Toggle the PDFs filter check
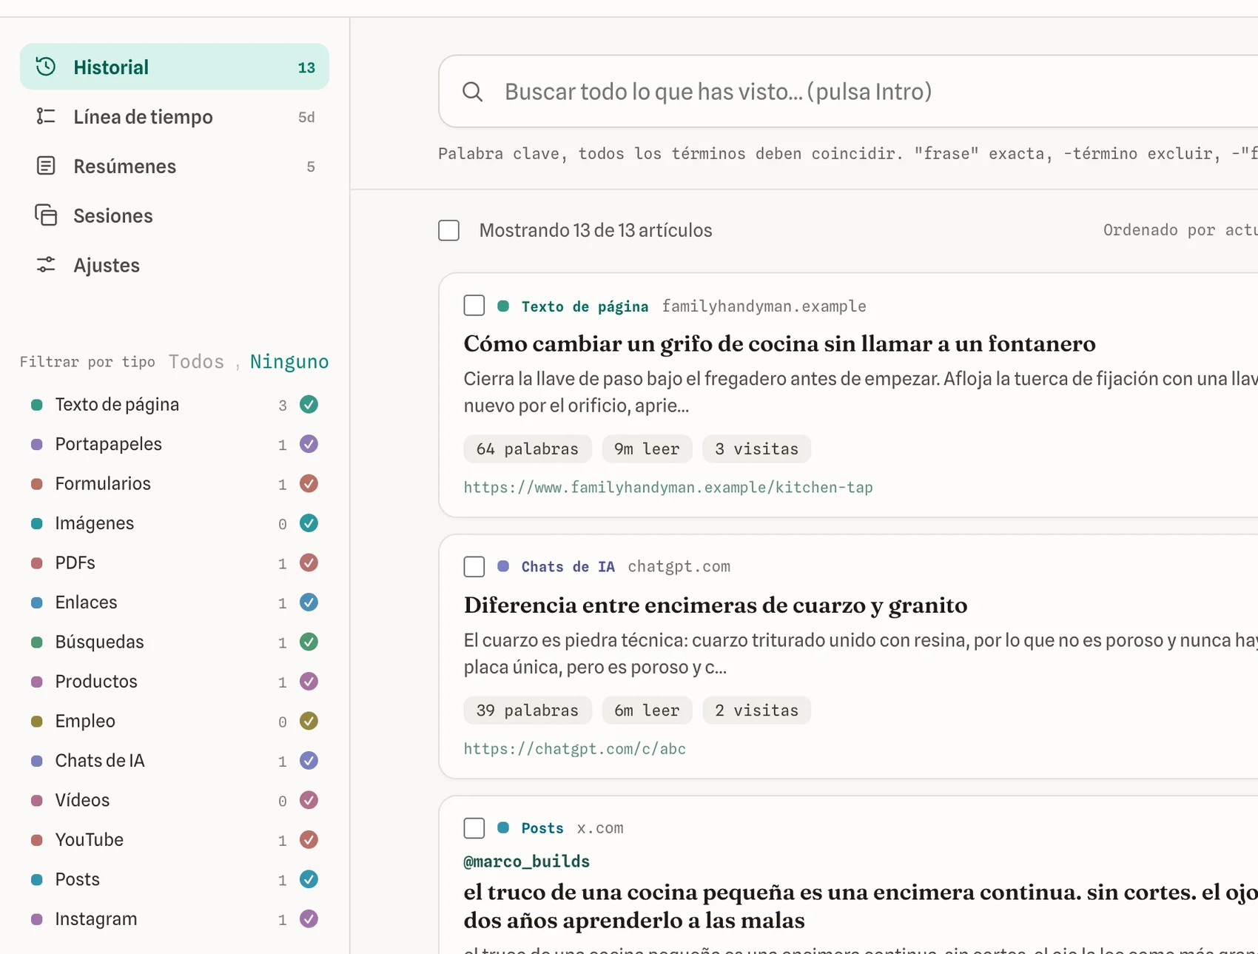This screenshot has width=1258, height=954. pos(309,562)
